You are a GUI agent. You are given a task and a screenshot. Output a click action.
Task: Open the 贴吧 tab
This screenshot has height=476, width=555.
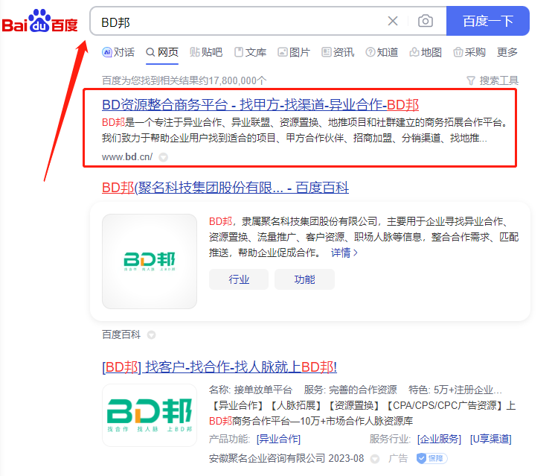[x=206, y=52]
